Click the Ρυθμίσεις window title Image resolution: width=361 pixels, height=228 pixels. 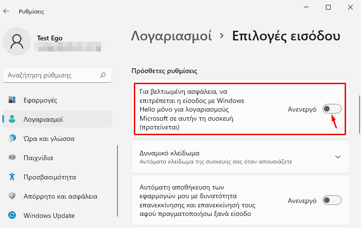click(x=31, y=11)
